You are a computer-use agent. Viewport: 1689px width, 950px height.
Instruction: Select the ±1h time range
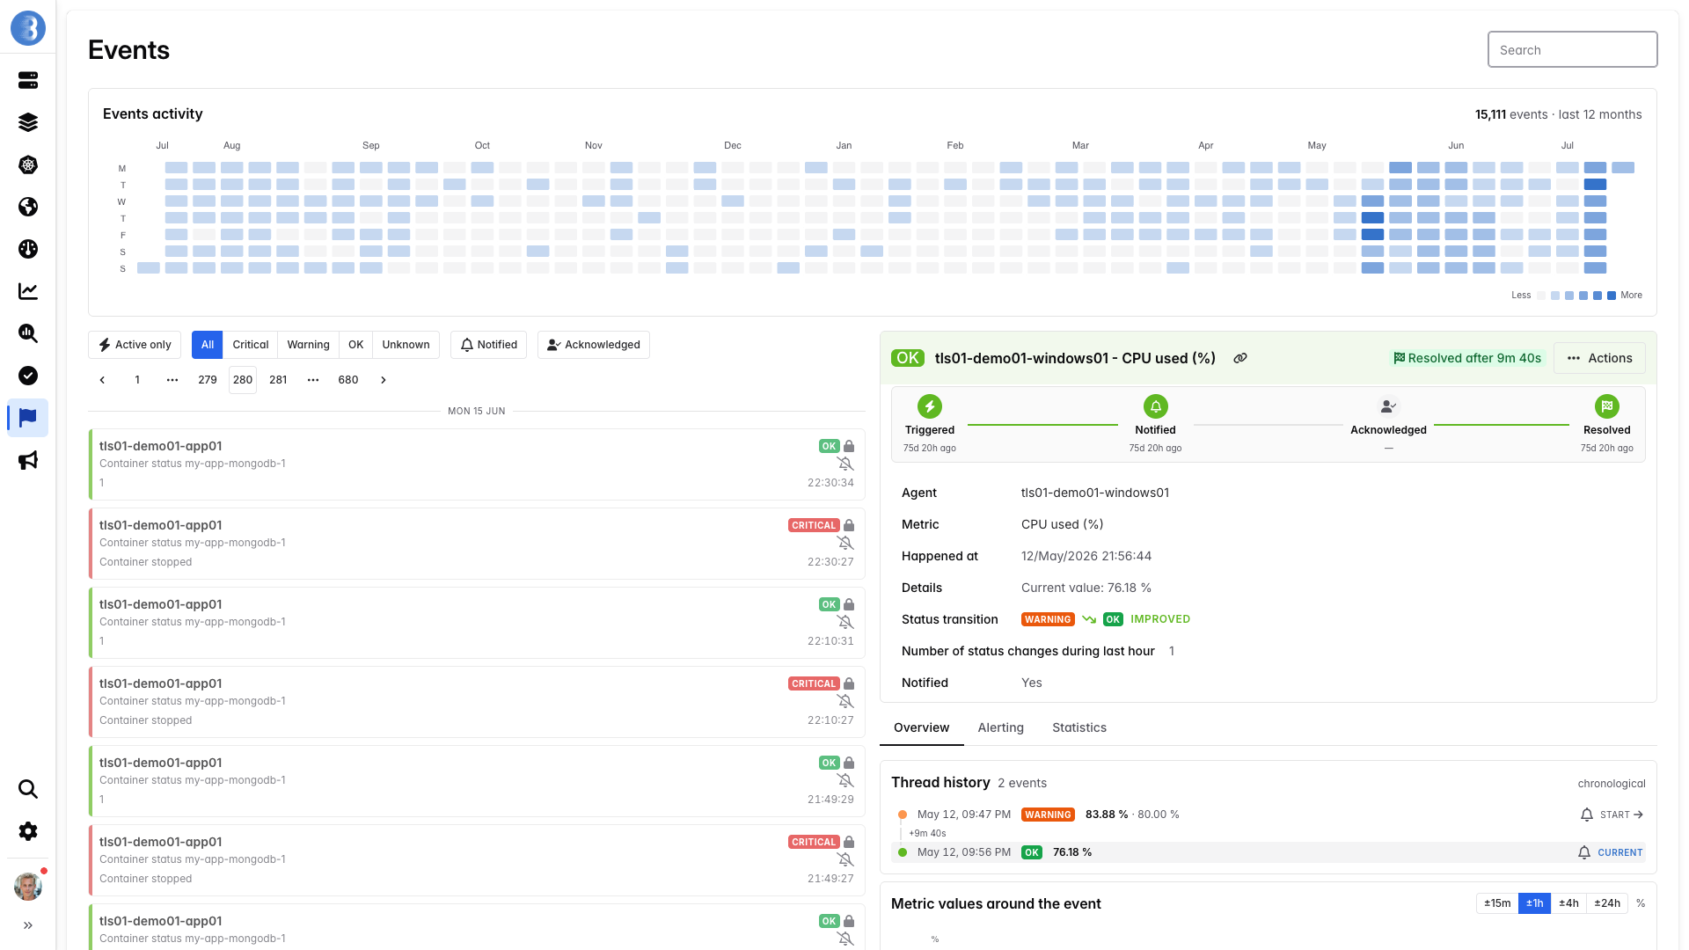click(x=1534, y=903)
